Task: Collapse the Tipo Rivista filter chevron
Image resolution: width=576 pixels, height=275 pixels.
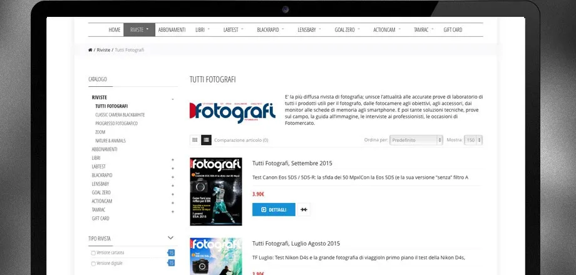Action: coord(171,238)
